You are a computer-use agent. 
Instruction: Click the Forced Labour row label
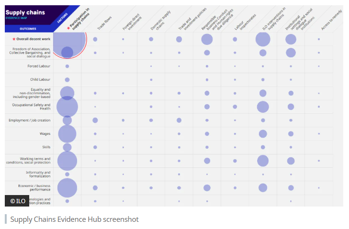pos(39,66)
